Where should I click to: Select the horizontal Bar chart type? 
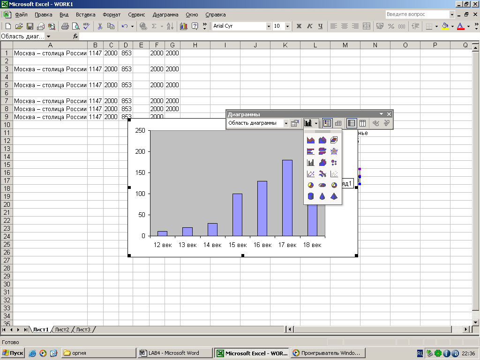(310, 151)
